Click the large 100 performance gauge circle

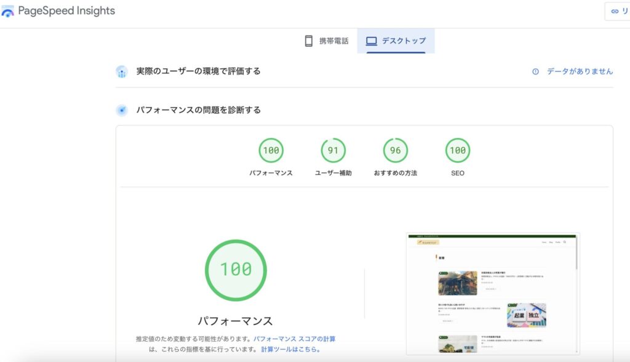click(x=236, y=270)
